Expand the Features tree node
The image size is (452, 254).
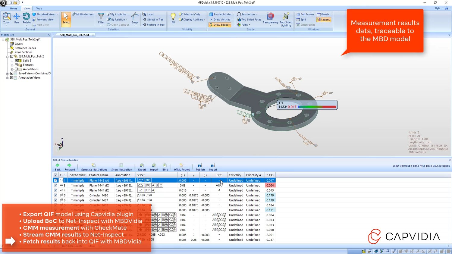[x=12, y=65]
